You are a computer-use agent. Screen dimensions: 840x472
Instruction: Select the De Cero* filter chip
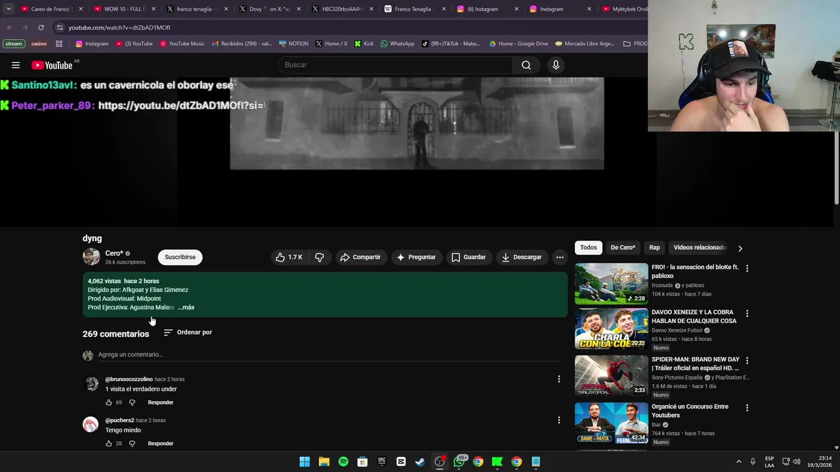[623, 248]
